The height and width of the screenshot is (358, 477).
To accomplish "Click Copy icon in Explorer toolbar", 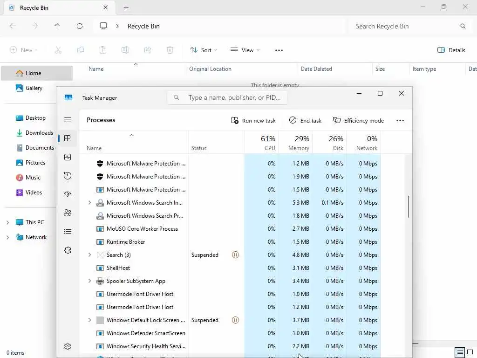I will point(81,50).
